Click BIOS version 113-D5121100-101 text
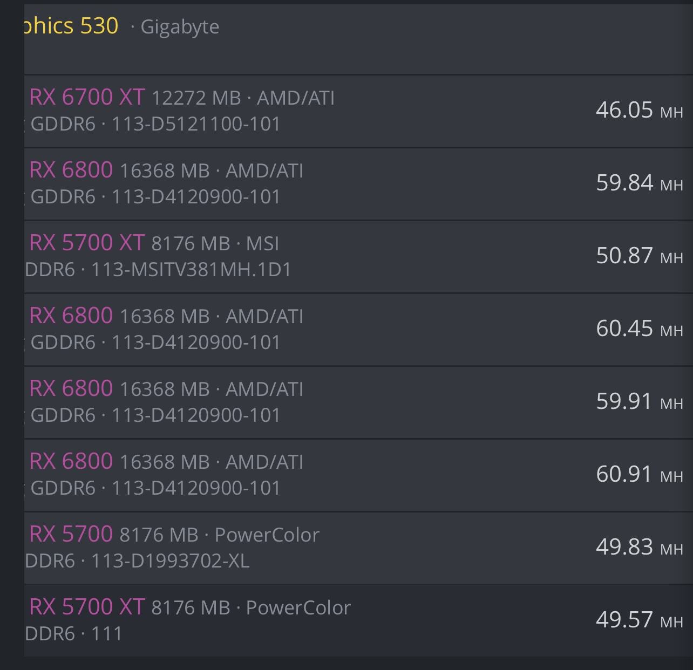The height and width of the screenshot is (670, 693). [x=196, y=124]
